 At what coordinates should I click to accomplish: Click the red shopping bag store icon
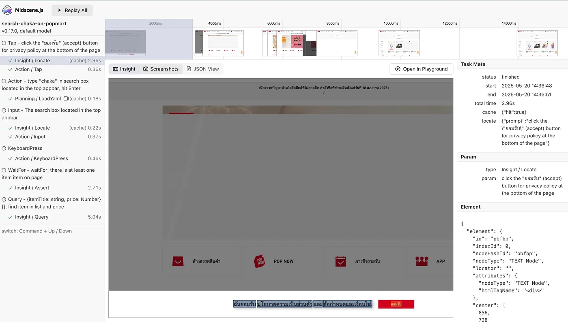pyautogui.click(x=178, y=261)
